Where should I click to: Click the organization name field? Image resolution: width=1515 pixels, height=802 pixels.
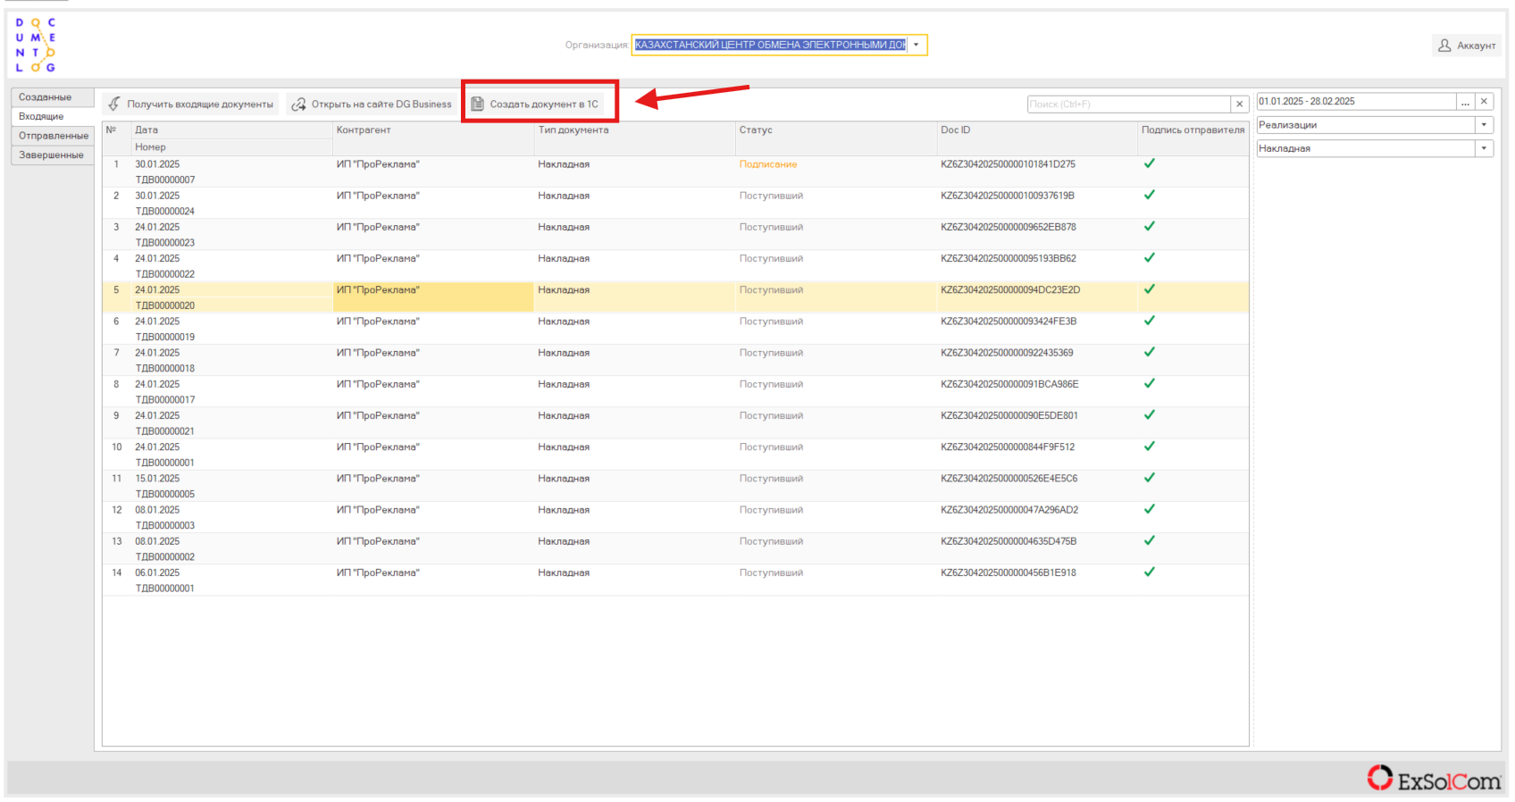[x=770, y=45]
